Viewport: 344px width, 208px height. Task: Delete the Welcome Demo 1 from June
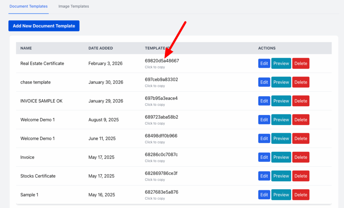[301, 138]
